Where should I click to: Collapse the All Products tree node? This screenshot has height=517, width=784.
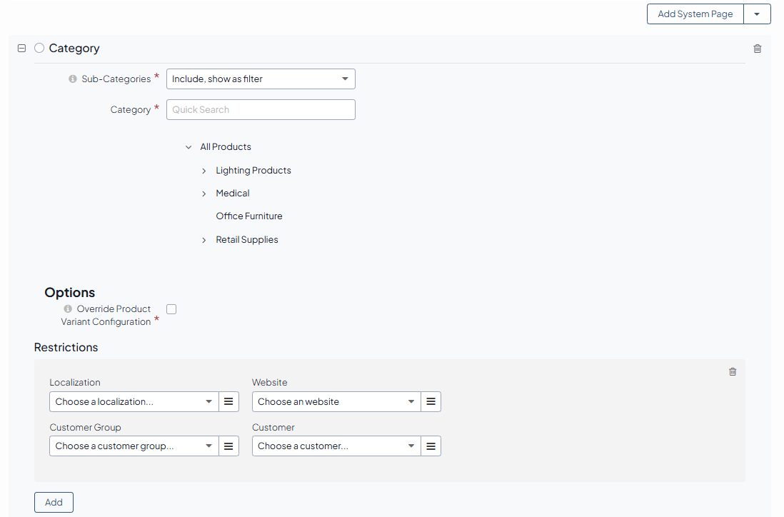point(189,147)
